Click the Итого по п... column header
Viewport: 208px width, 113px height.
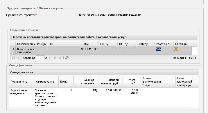(x=164, y=44)
